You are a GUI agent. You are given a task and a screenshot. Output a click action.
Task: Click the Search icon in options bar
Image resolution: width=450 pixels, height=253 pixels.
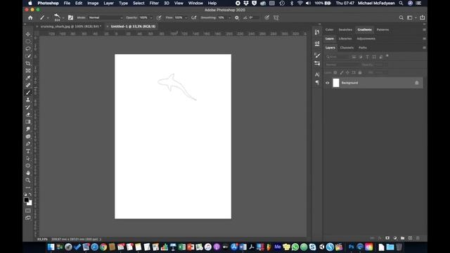[401, 18]
